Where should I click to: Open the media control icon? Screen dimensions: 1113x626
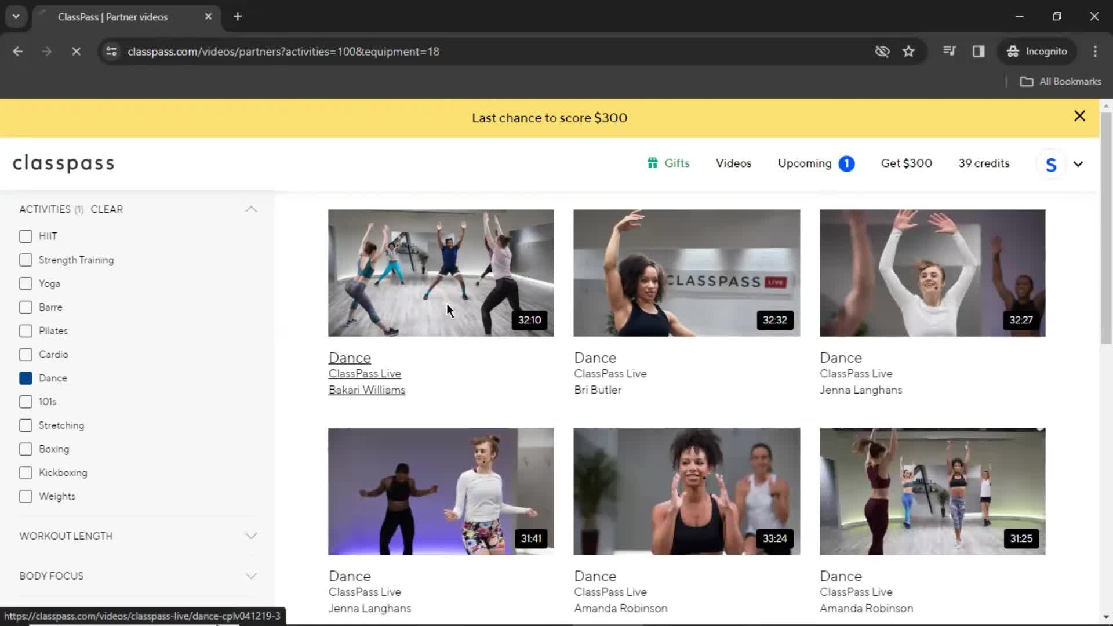pos(949,52)
